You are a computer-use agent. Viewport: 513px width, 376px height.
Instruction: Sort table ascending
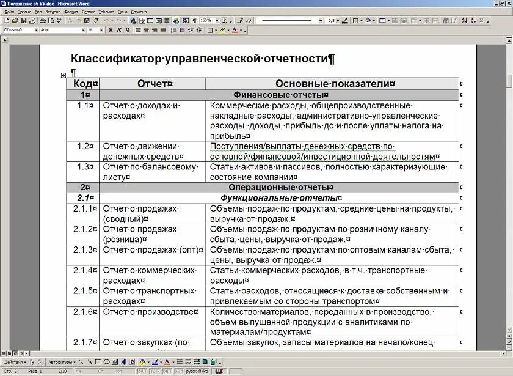click(465, 21)
